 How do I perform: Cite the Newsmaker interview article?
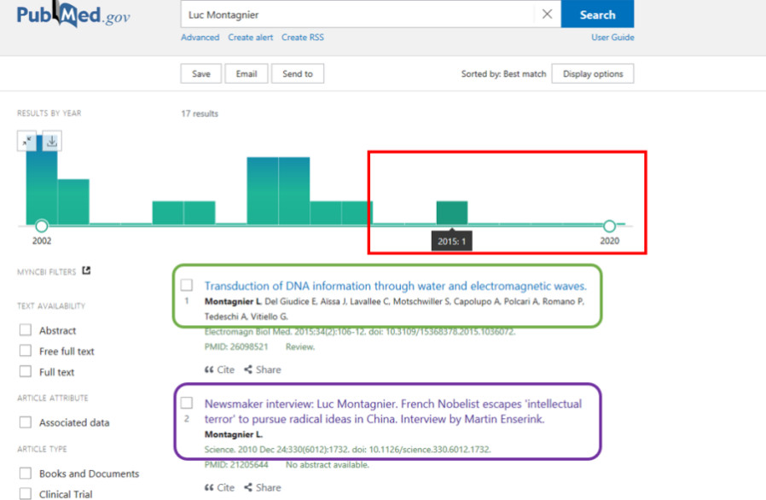point(219,487)
